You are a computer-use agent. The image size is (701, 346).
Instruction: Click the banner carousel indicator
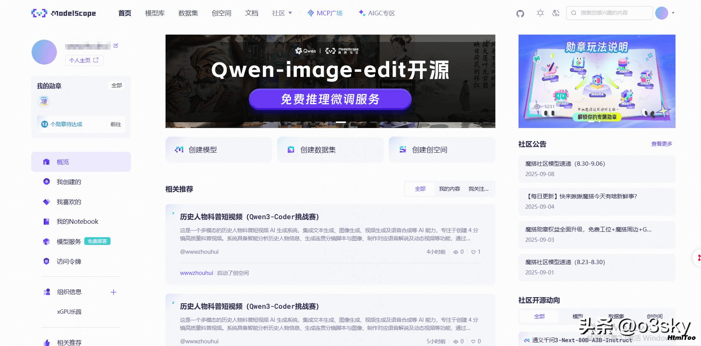[x=341, y=122]
